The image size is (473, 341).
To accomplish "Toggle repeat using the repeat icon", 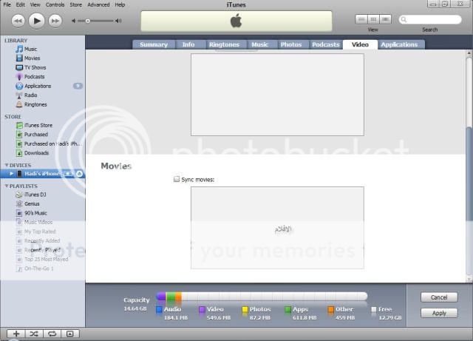I will [x=52, y=334].
